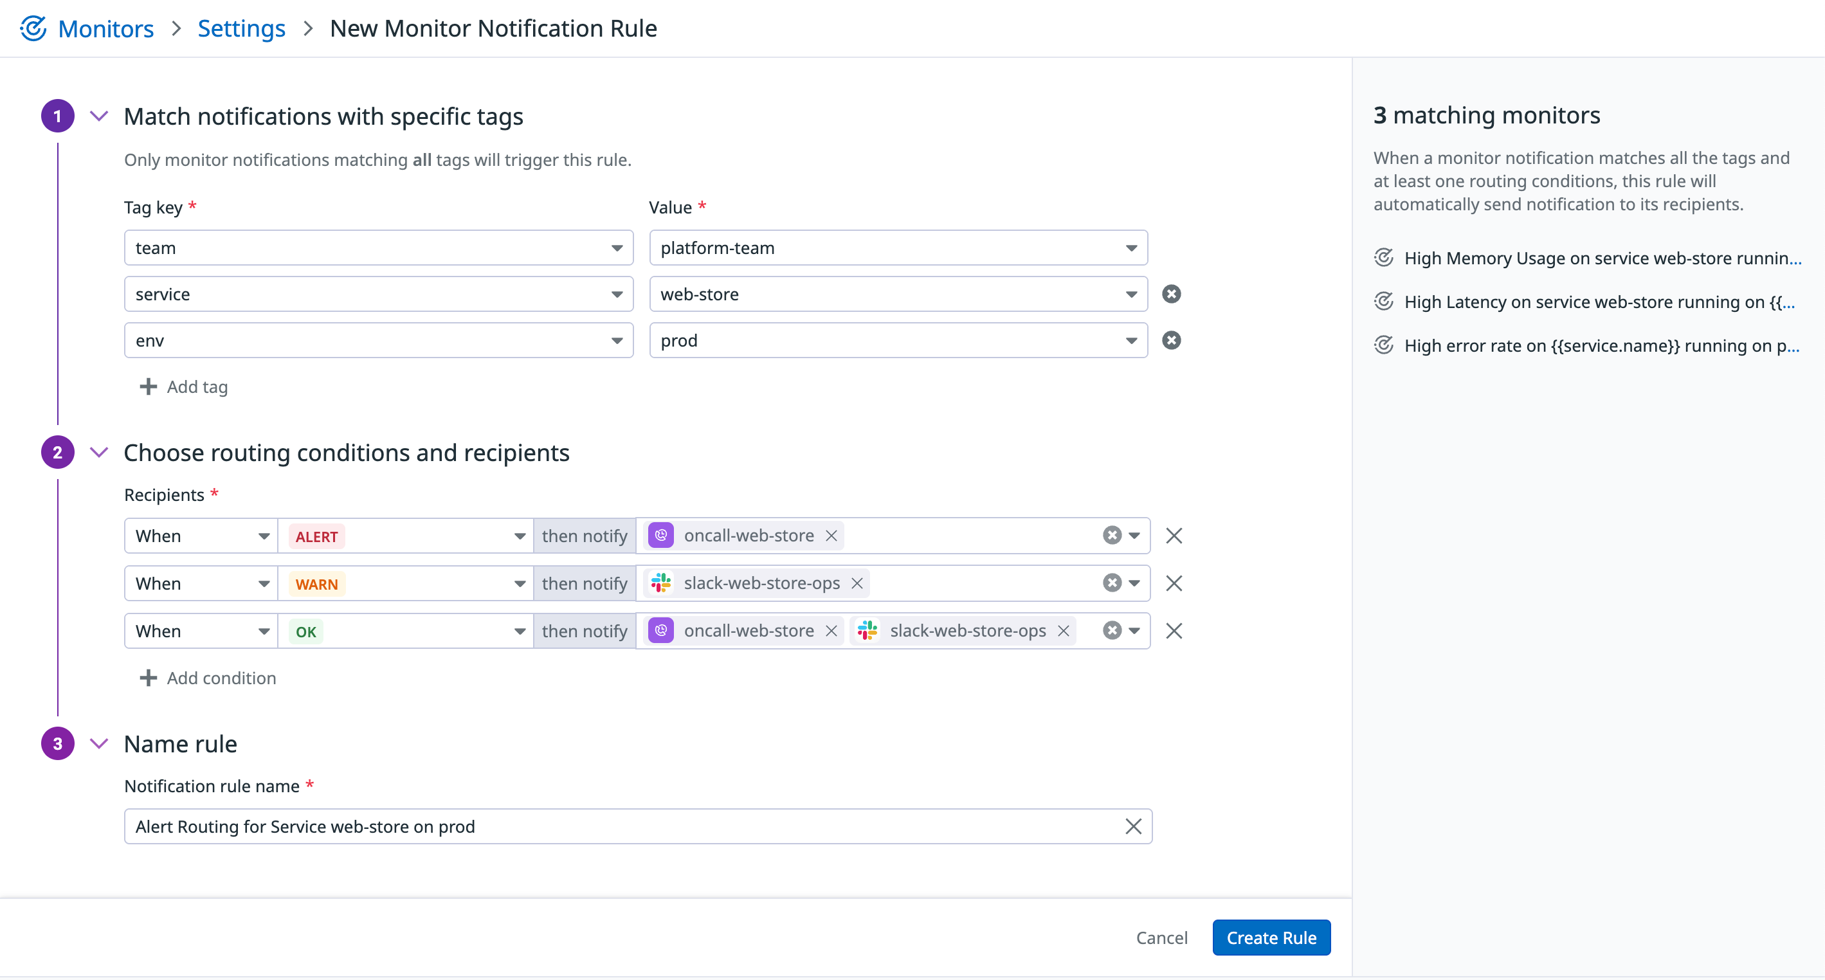Collapse the Match notifications with specific tags section
The height and width of the screenshot is (980, 1825).
98,116
